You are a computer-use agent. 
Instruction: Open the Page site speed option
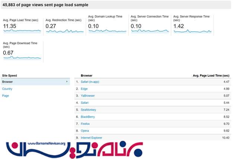coord(6,96)
